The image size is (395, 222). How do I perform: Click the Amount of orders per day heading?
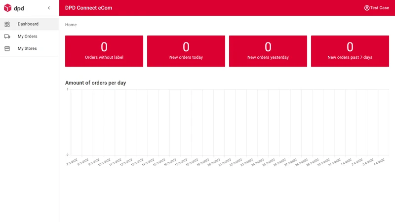point(95,83)
